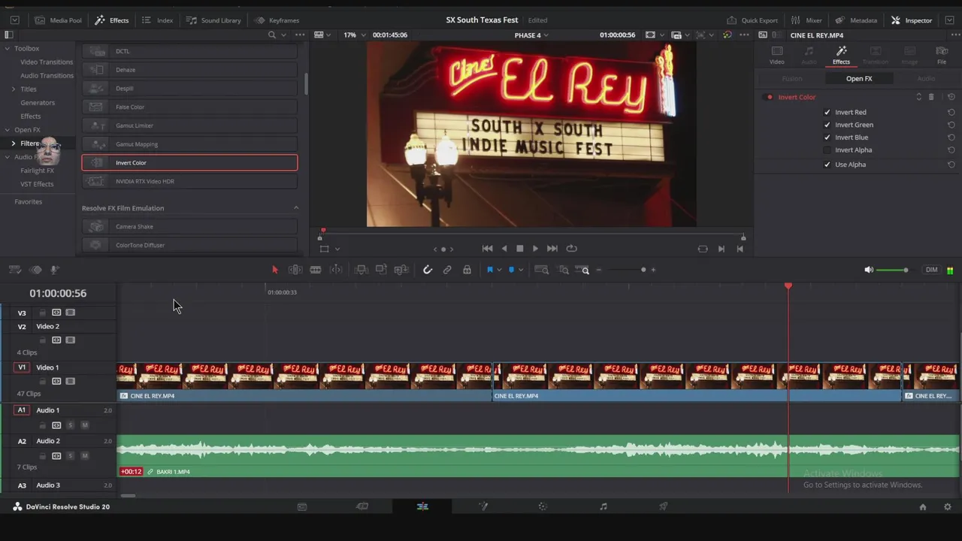
Task: Go to Project Manager home icon
Action: [923, 507]
